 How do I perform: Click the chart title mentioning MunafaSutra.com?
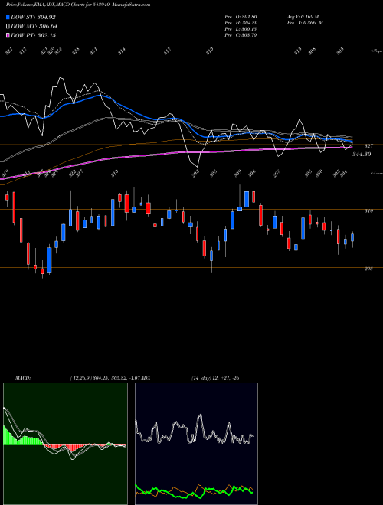(x=78, y=5)
